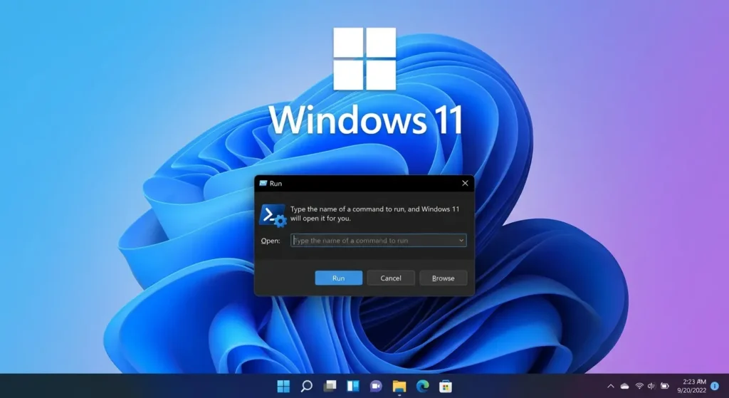Launch Microsoft Edge from the taskbar
Image resolution: width=729 pixels, height=398 pixels.
coord(422,386)
